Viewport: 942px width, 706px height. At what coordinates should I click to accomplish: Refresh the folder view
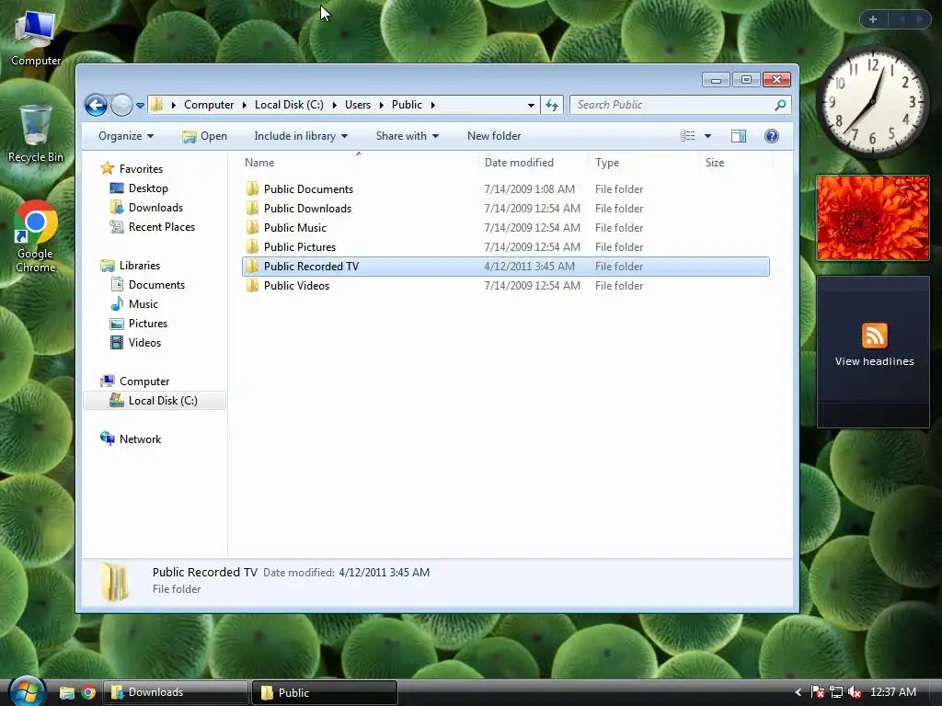click(552, 105)
